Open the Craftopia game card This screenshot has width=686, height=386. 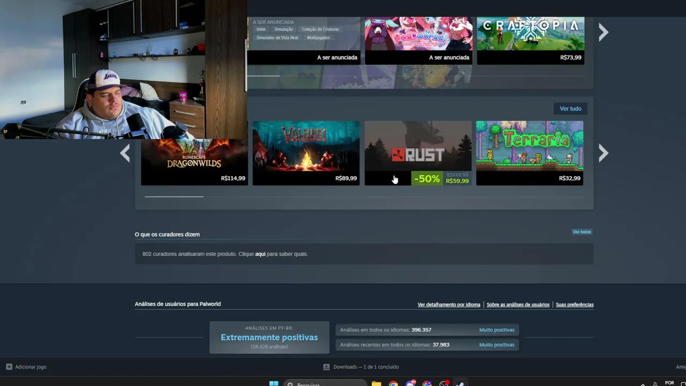point(531,41)
